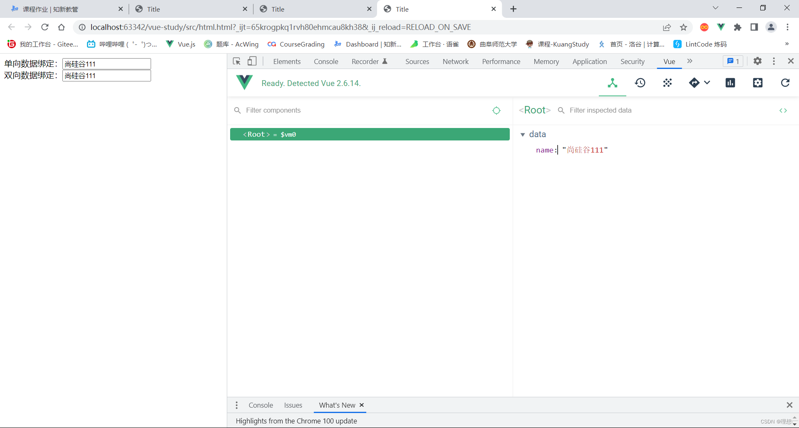The width and height of the screenshot is (799, 428).
Task: Open drawer three-dot menu beside Console
Action: click(x=236, y=405)
